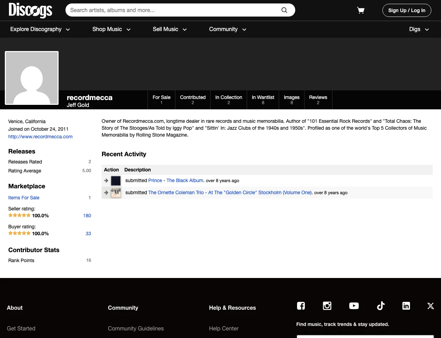Open the Images tab
The width and height of the screenshot is (441, 338).
pyautogui.click(x=291, y=100)
